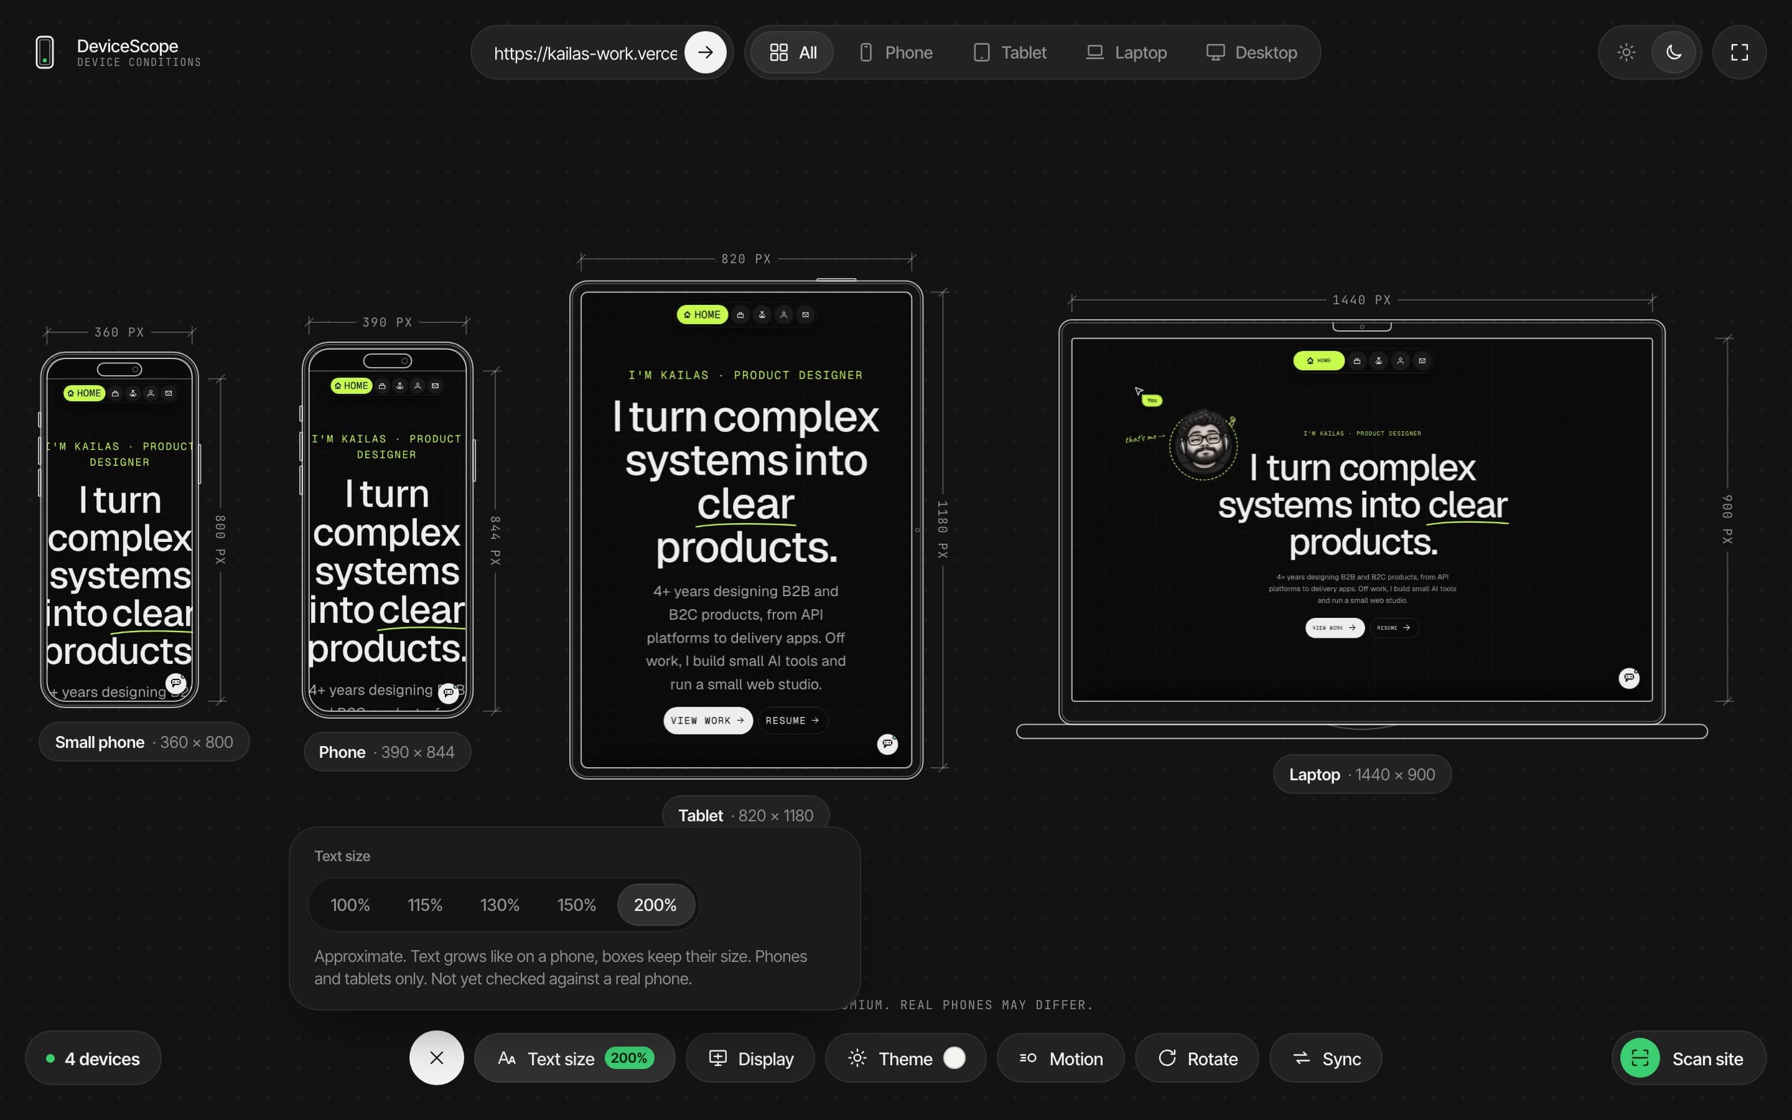
Task: Select 130% text size
Action: click(x=500, y=905)
